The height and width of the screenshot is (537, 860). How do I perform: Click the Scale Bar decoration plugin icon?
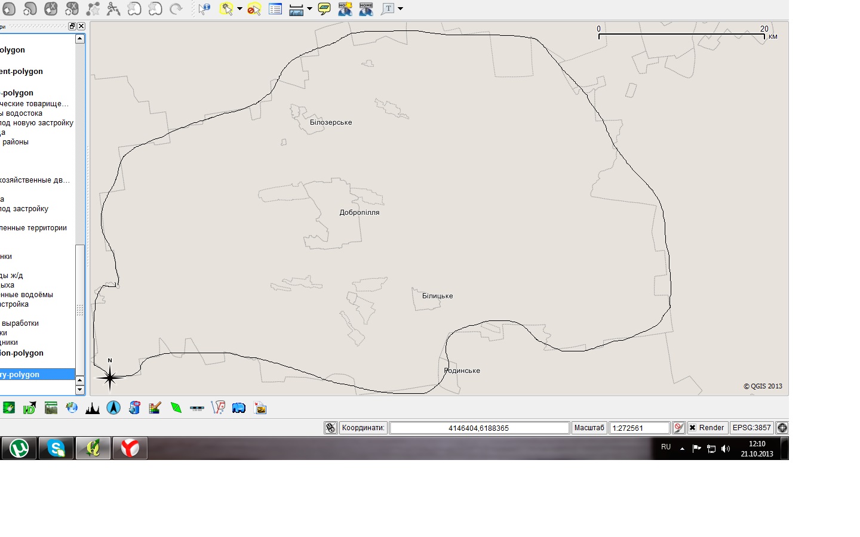(197, 408)
